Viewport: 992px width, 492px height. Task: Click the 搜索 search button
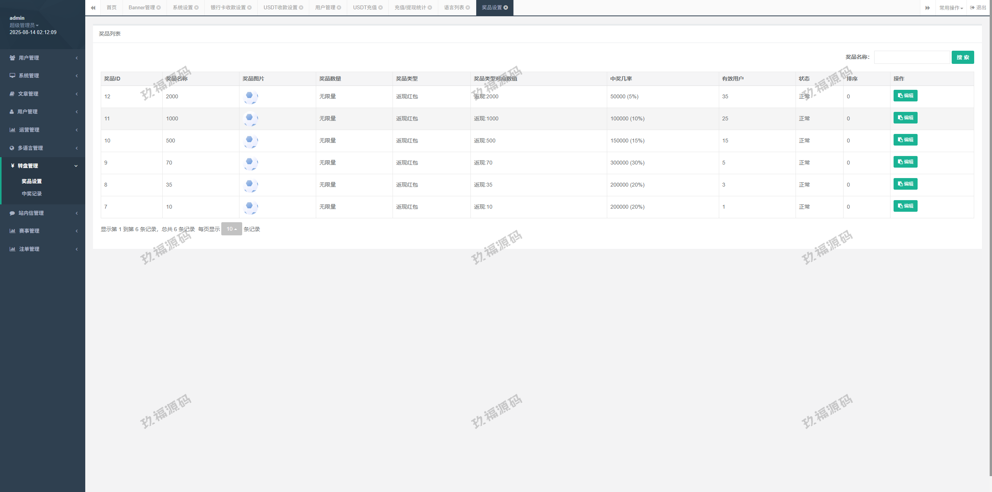click(963, 57)
